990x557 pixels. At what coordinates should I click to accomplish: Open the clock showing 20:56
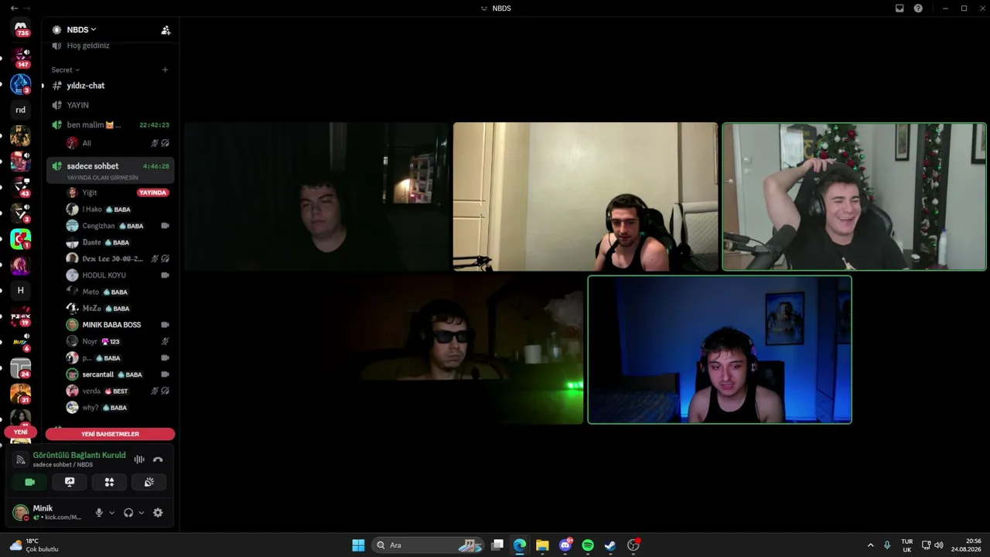(x=967, y=545)
